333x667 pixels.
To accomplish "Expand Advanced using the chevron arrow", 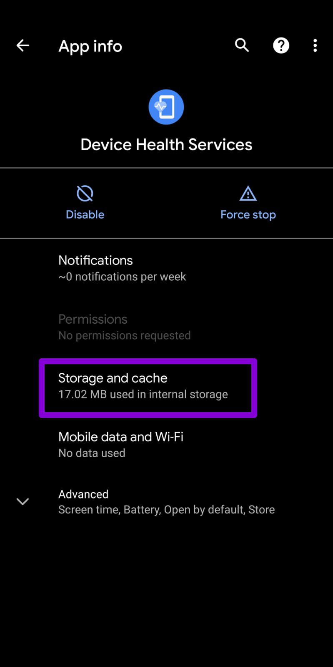I will coord(23,501).
